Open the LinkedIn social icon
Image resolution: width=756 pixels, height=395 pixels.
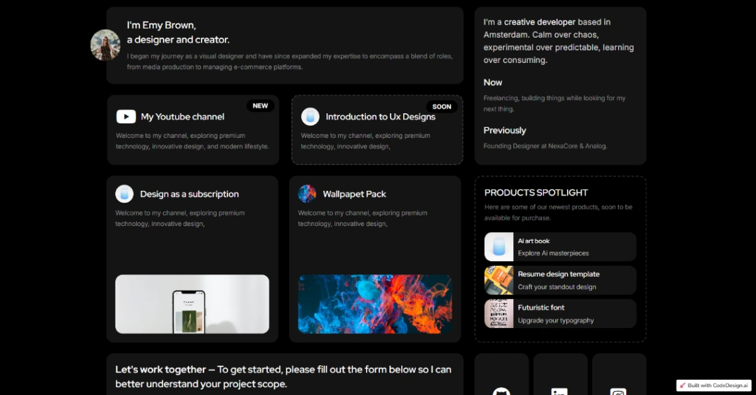(x=560, y=391)
